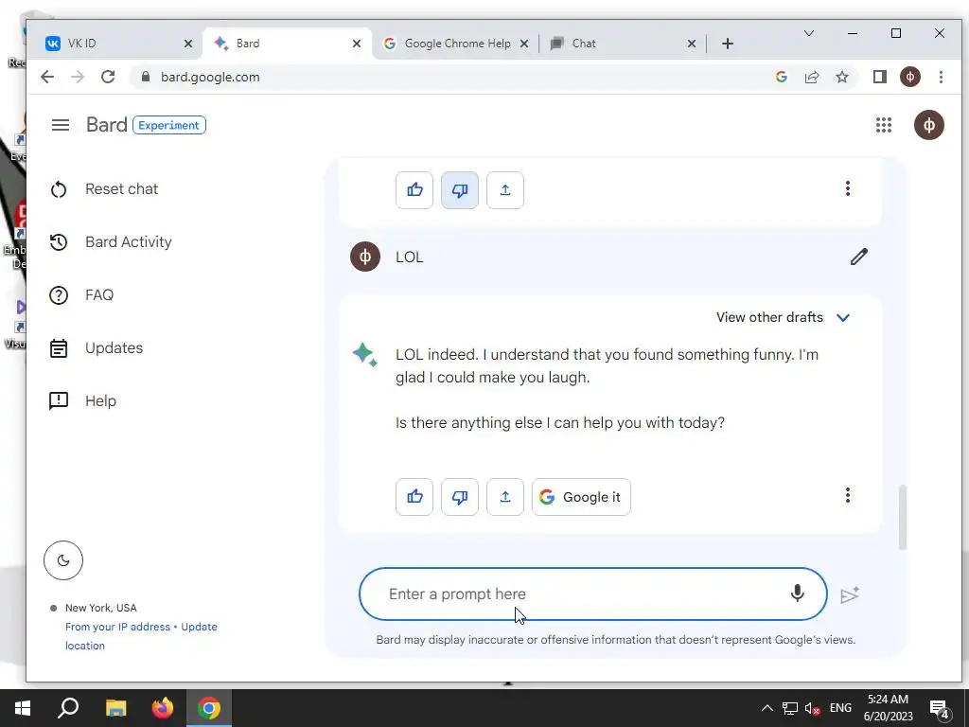Toggle Chrome side panel
The width and height of the screenshot is (969, 727).
[x=879, y=77]
